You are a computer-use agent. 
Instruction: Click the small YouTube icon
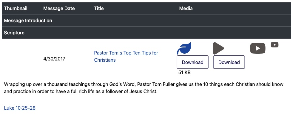coord(275,45)
